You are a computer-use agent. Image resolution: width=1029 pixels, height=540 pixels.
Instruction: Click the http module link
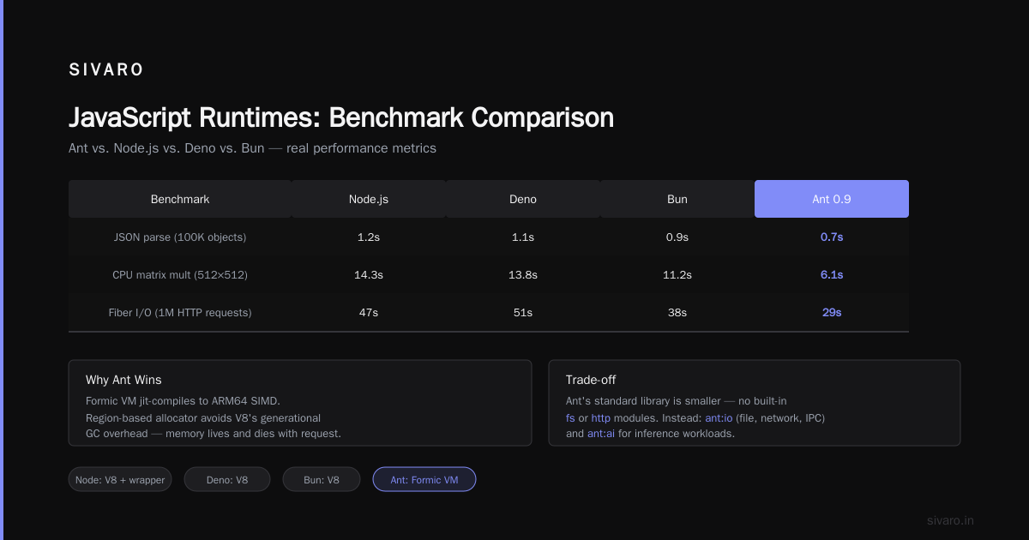point(601,417)
